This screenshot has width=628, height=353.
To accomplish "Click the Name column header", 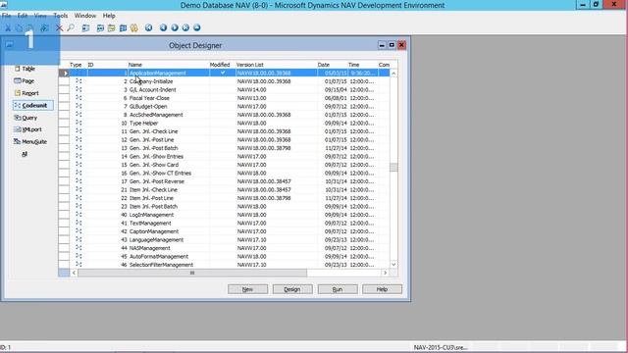I will pyautogui.click(x=135, y=65).
